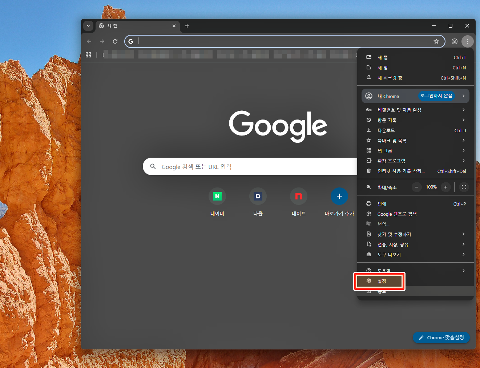Image resolution: width=480 pixels, height=368 pixels.
Task: Open the tab search dropdown arrow
Action: pos(88,26)
